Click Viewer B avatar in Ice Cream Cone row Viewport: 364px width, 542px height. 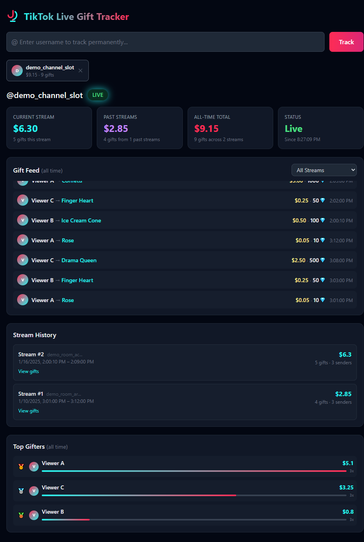click(23, 220)
